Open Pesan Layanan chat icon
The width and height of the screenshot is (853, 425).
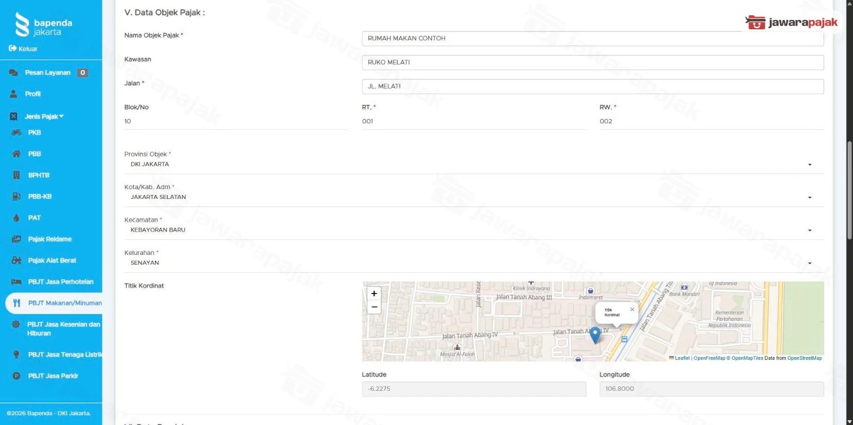point(14,73)
